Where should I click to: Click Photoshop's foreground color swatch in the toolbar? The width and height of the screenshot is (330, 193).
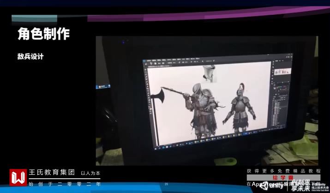pos(150,108)
